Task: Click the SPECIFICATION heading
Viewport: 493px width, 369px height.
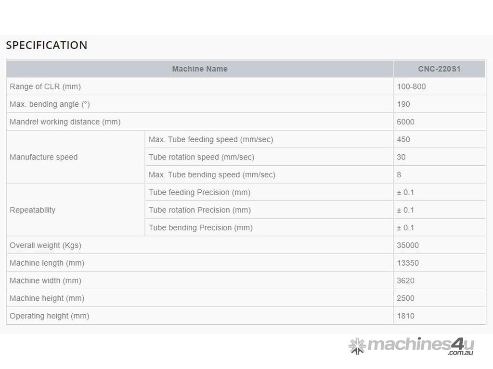Action: pos(47,45)
